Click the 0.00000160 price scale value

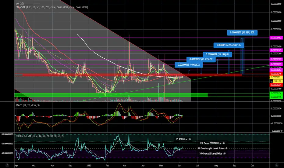point(276,89)
